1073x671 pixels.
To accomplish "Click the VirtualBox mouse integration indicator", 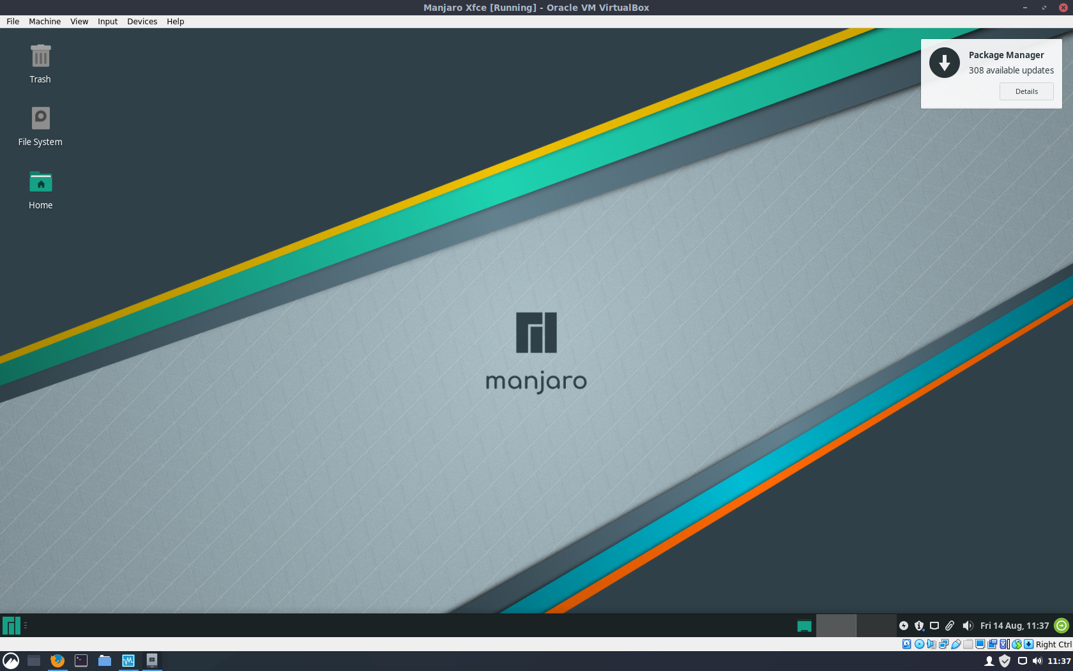I will tap(1017, 644).
